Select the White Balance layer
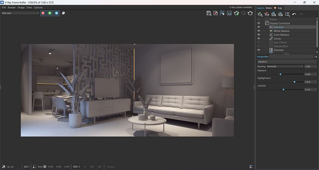Image resolution: width=319 pixels, height=170 pixels. pyautogui.click(x=281, y=31)
